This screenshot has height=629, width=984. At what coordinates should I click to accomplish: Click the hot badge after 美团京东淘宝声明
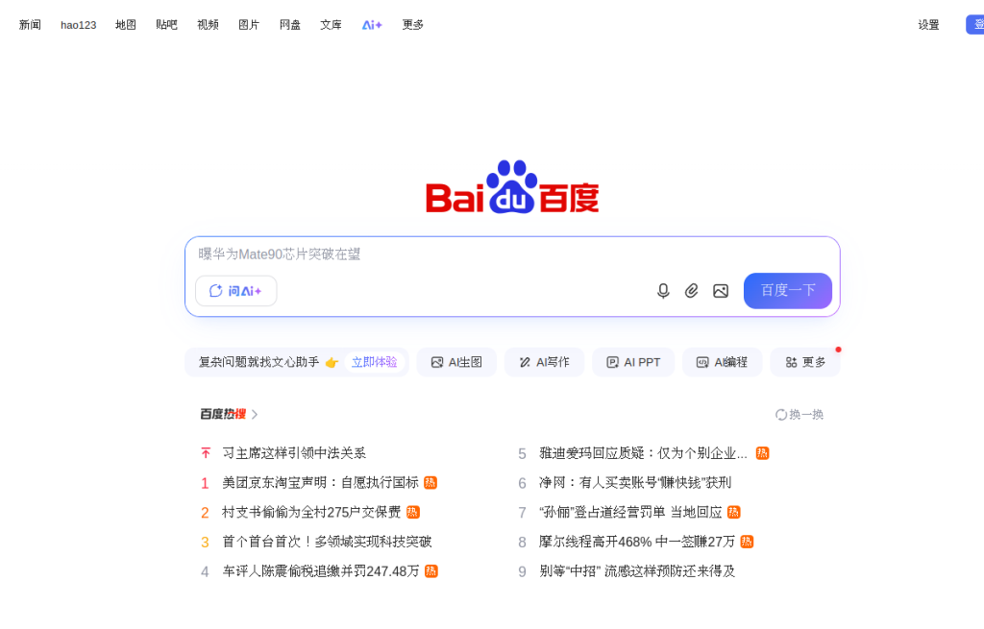coord(430,482)
